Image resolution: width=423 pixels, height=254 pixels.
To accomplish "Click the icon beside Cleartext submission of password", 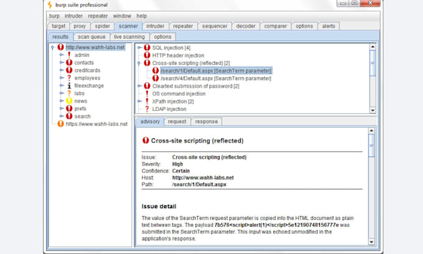I will [x=147, y=86].
